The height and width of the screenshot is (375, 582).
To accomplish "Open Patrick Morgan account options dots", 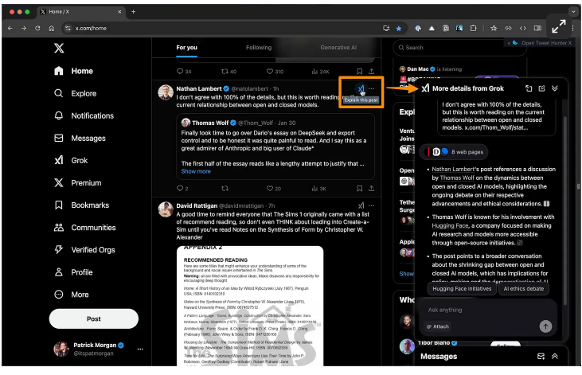I will [x=140, y=349].
